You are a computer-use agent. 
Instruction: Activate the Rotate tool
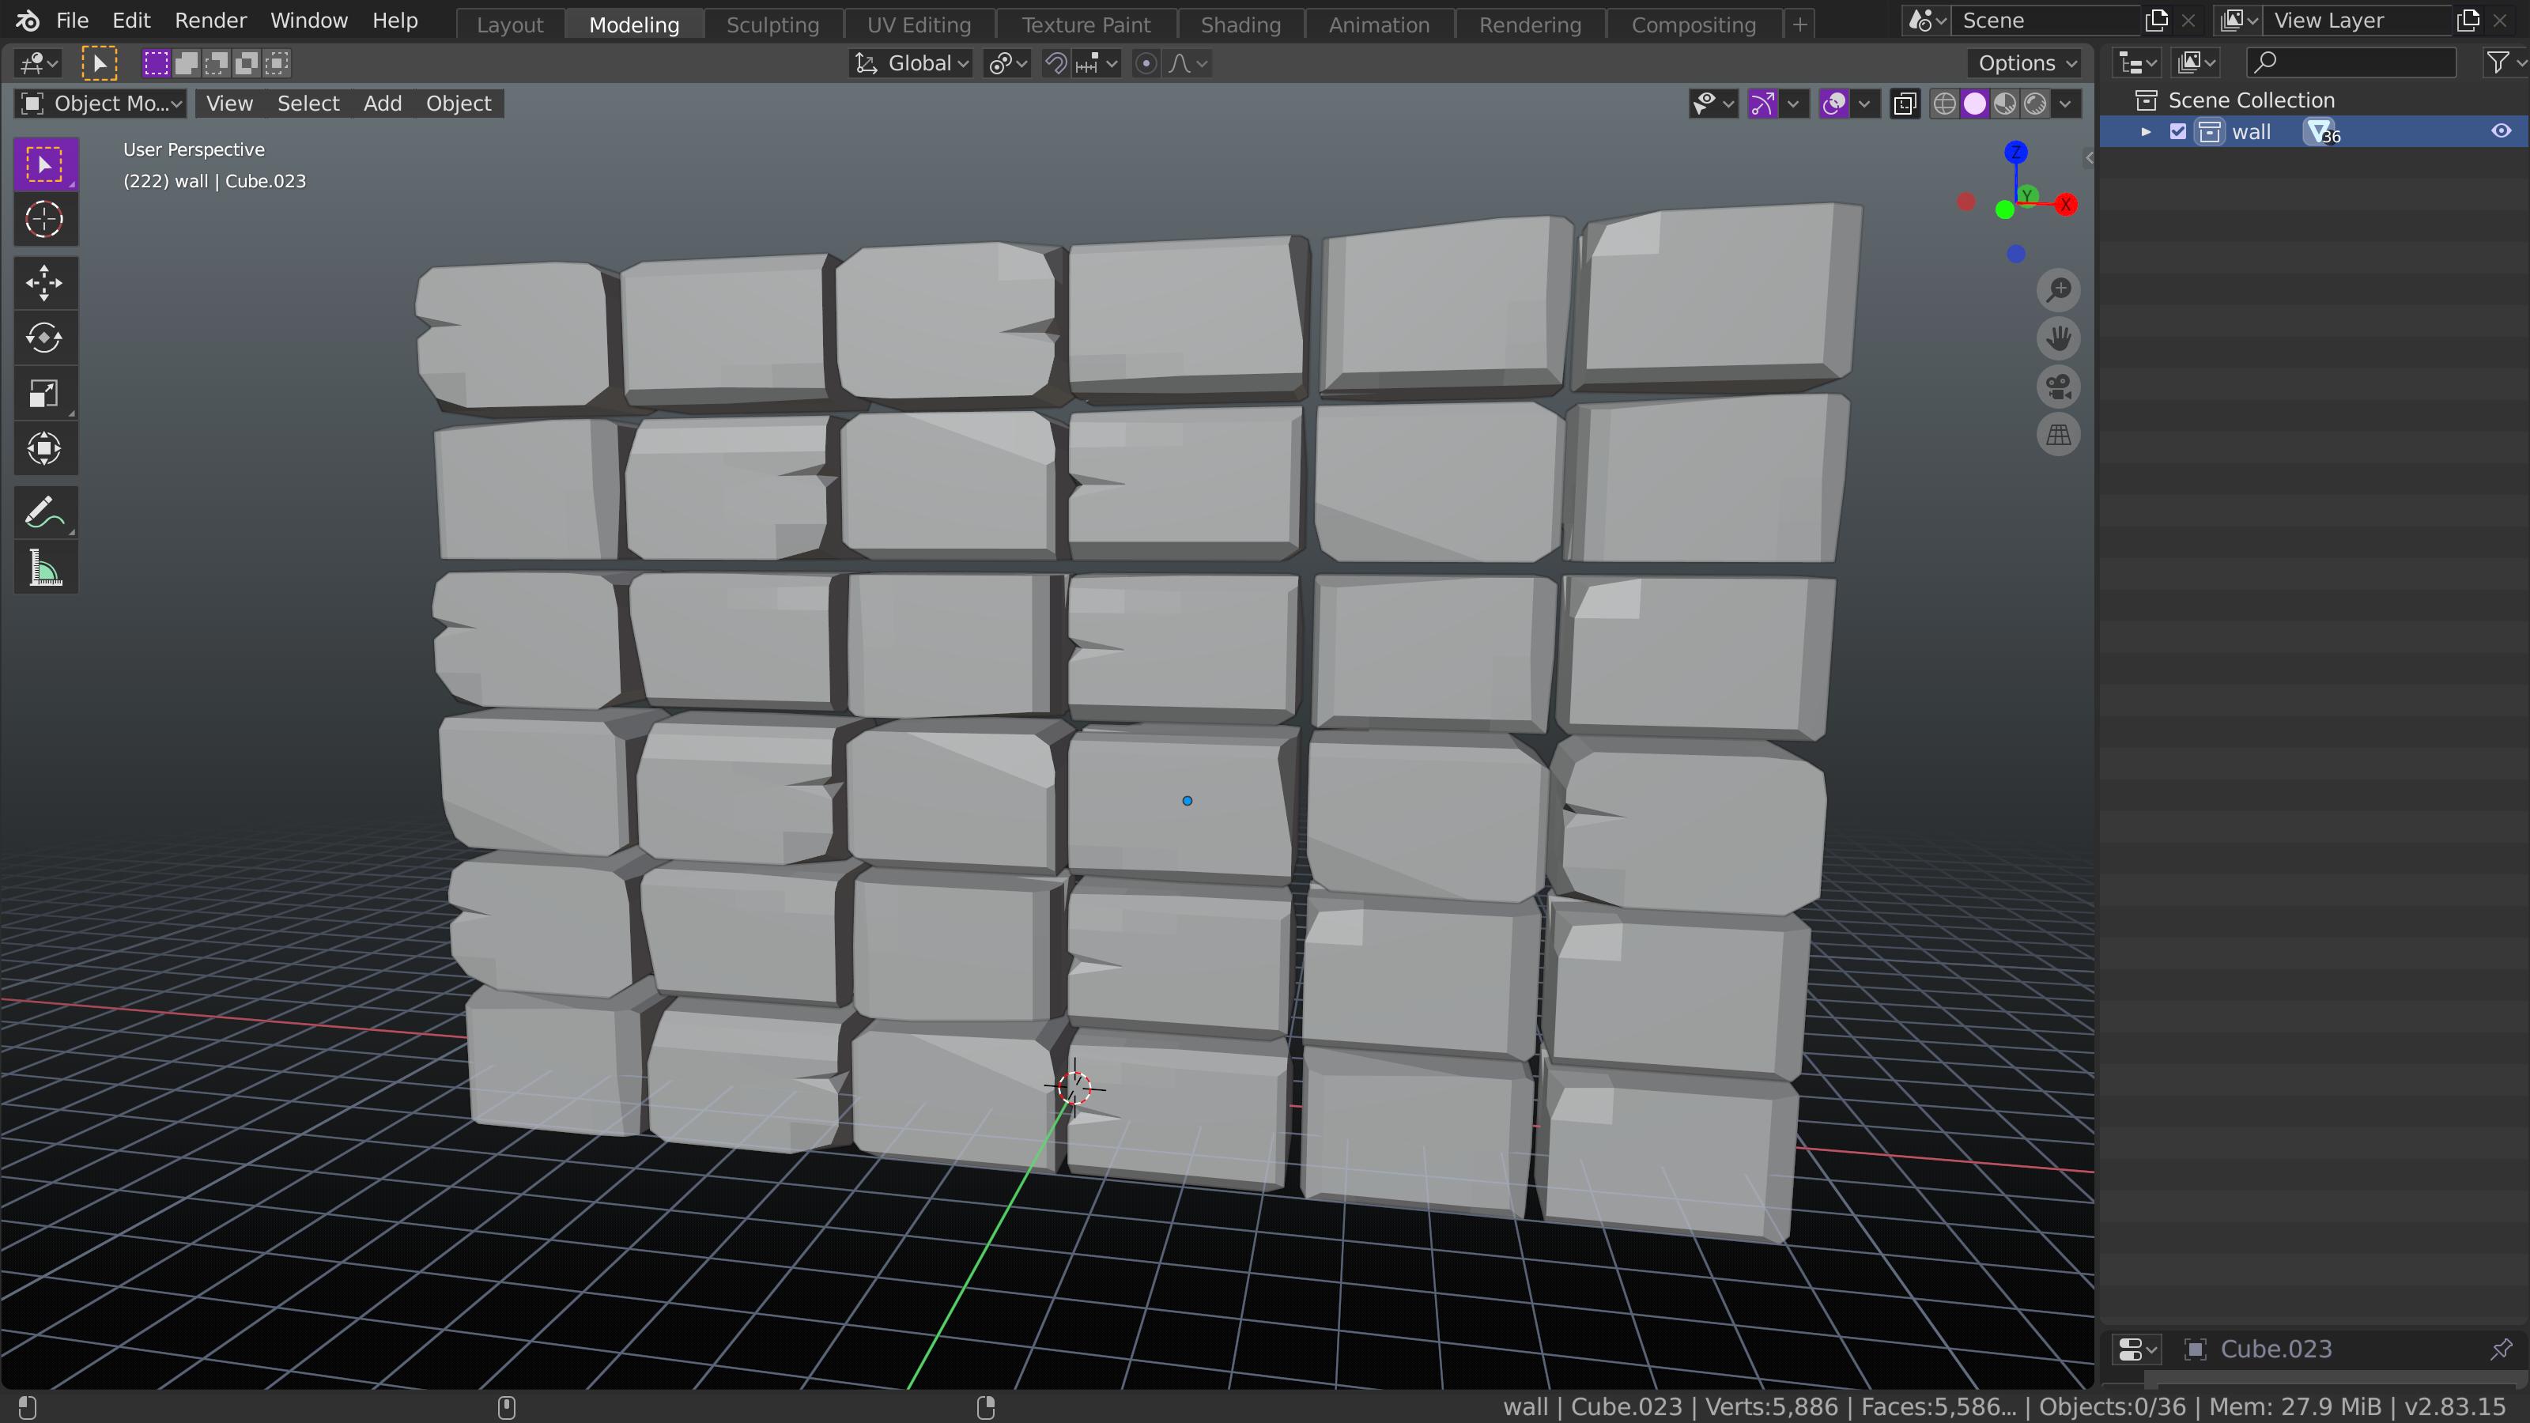click(44, 338)
